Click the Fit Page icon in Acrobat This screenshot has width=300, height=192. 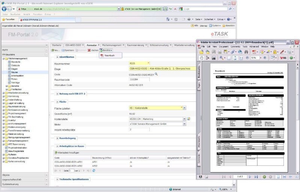click(235, 58)
